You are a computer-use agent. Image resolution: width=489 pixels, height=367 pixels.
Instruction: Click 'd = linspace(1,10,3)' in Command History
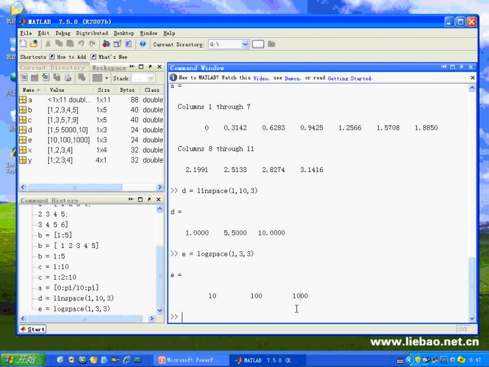click(x=76, y=298)
